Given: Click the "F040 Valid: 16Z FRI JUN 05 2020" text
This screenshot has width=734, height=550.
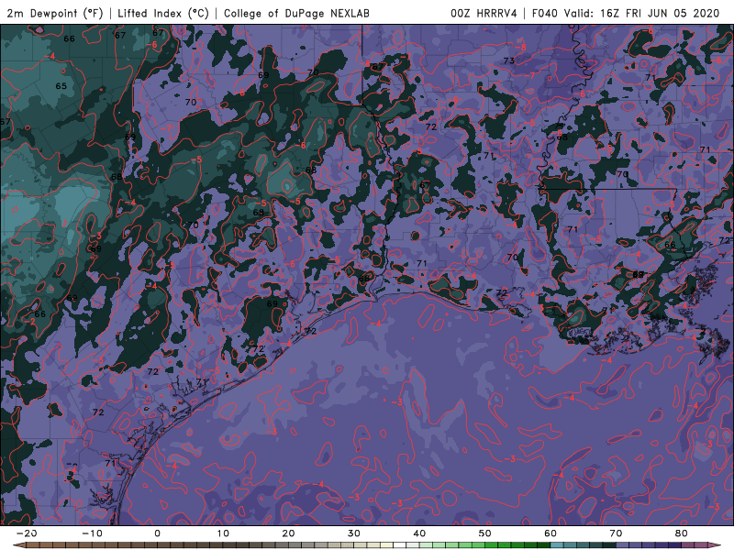Looking at the screenshot, I should coord(626,13).
